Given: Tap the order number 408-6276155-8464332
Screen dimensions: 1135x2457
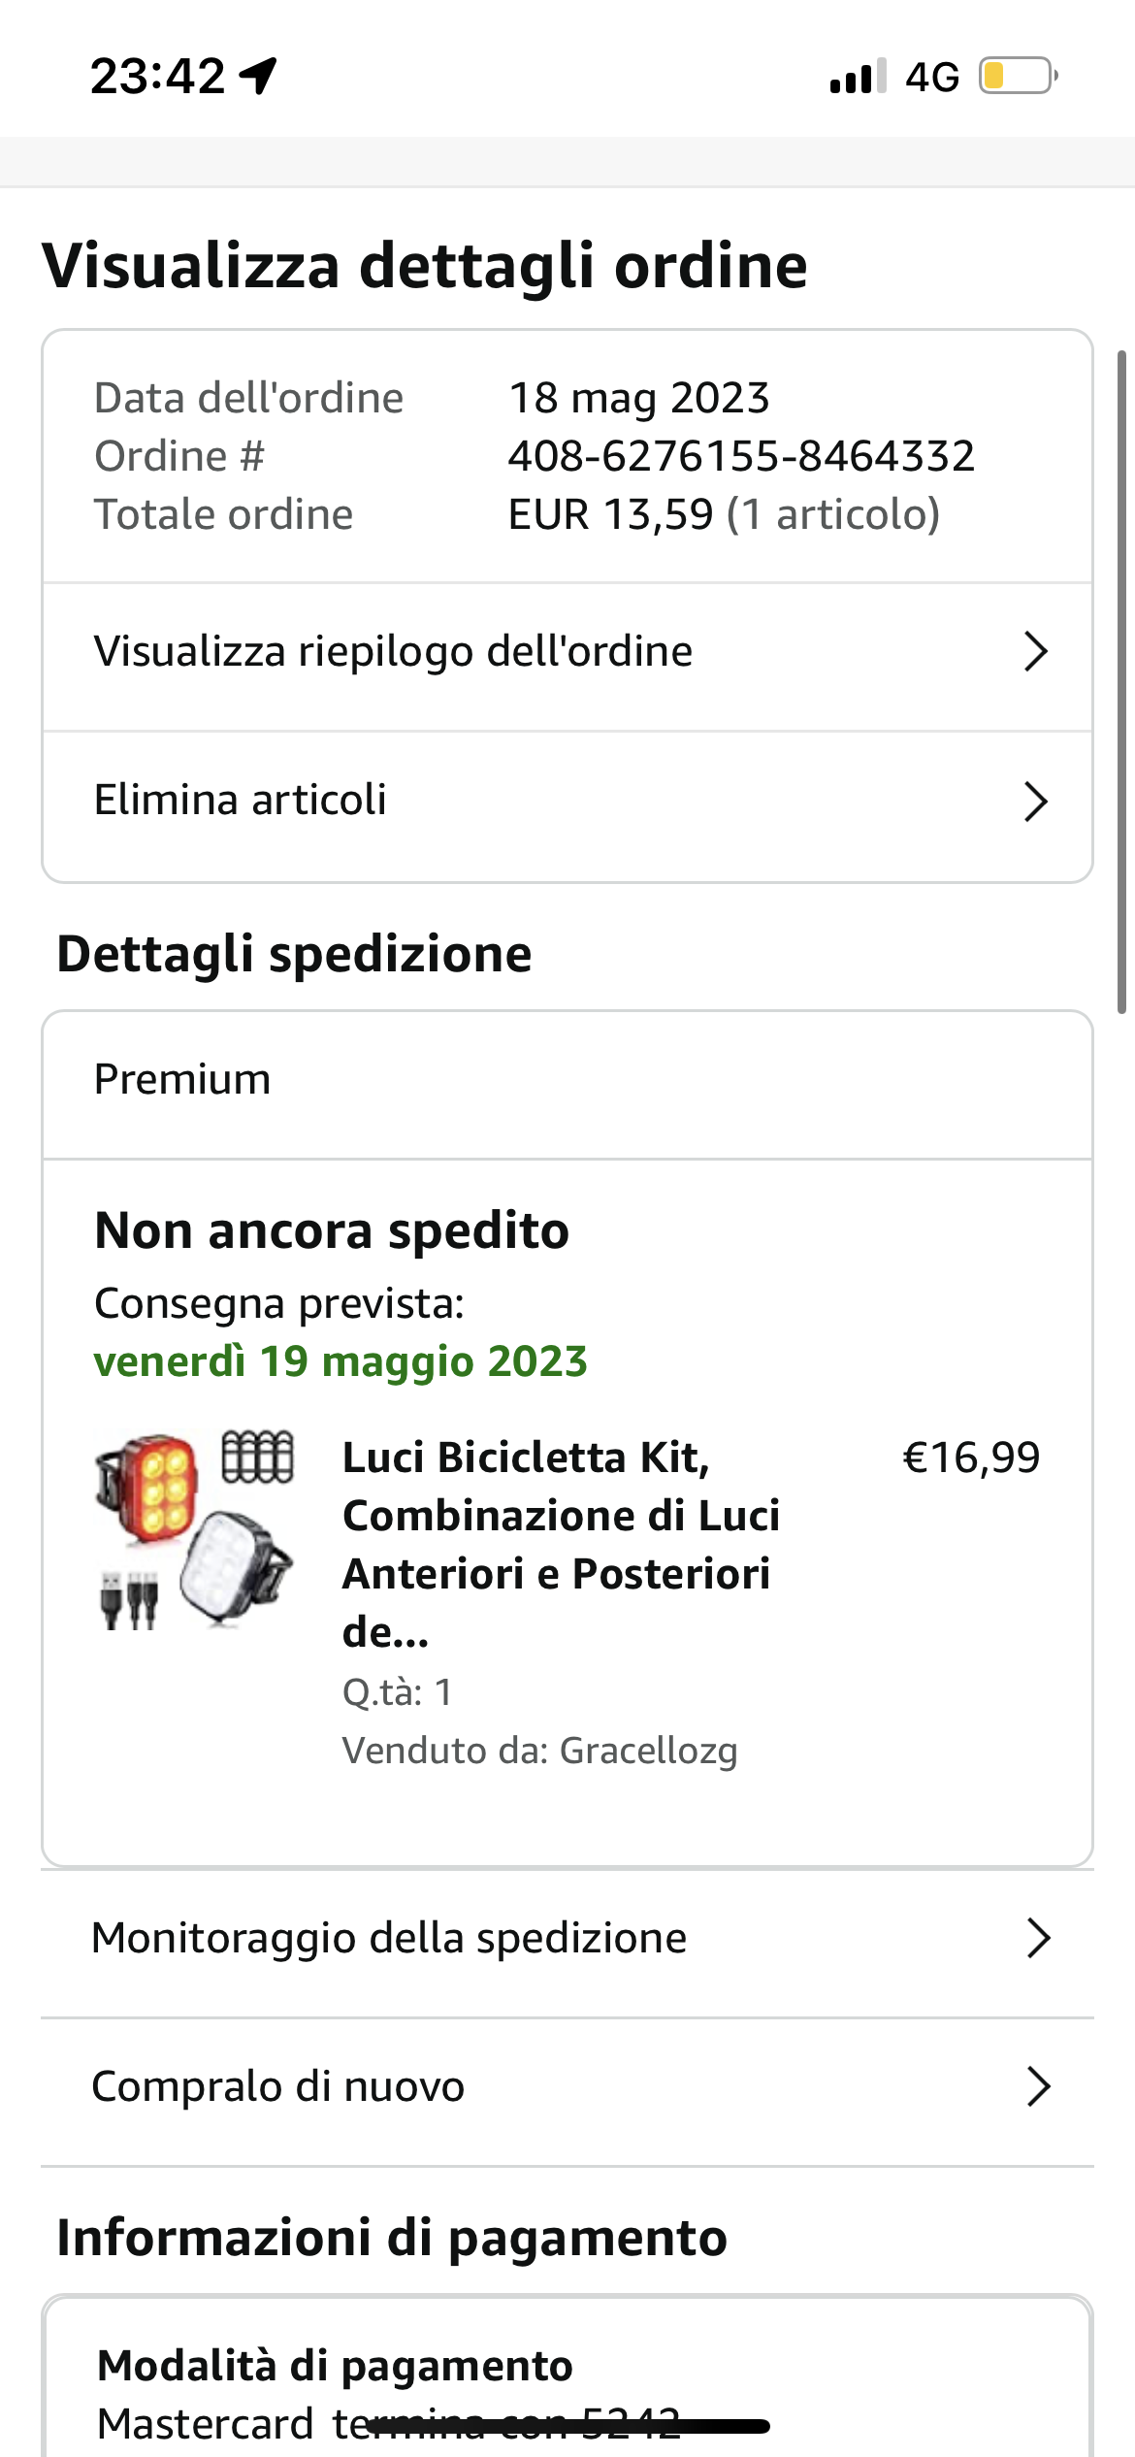Looking at the screenshot, I should pyautogui.click(x=741, y=456).
